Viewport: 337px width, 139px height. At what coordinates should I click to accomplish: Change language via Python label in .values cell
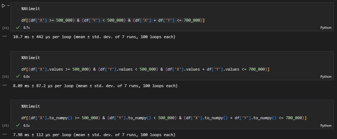[x=325, y=76]
